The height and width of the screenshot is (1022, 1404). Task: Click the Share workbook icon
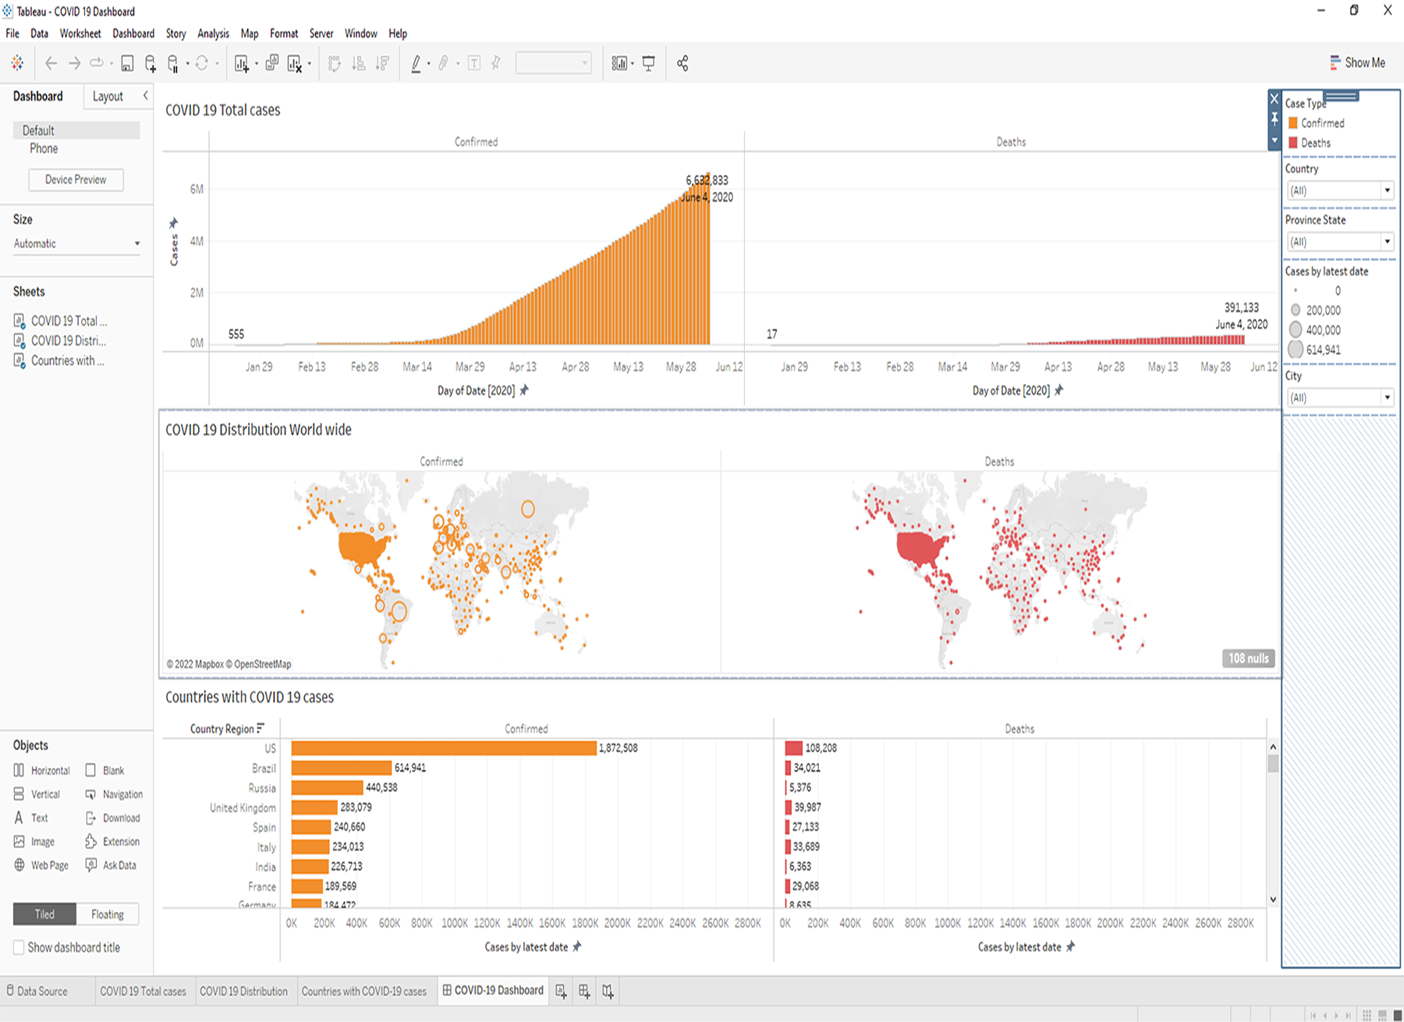pyautogui.click(x=682, y=63)
